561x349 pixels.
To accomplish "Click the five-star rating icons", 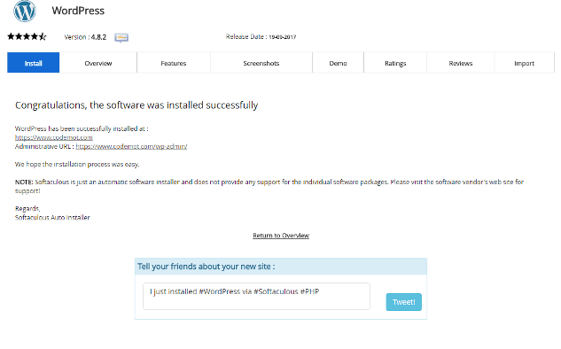I will click(x=27, y=36).
